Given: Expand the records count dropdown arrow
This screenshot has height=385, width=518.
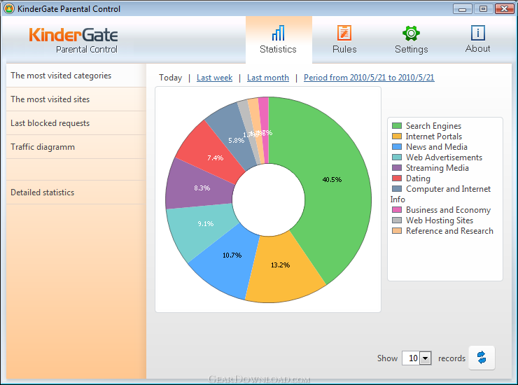Looking at the screenshot, I should 426,358.
